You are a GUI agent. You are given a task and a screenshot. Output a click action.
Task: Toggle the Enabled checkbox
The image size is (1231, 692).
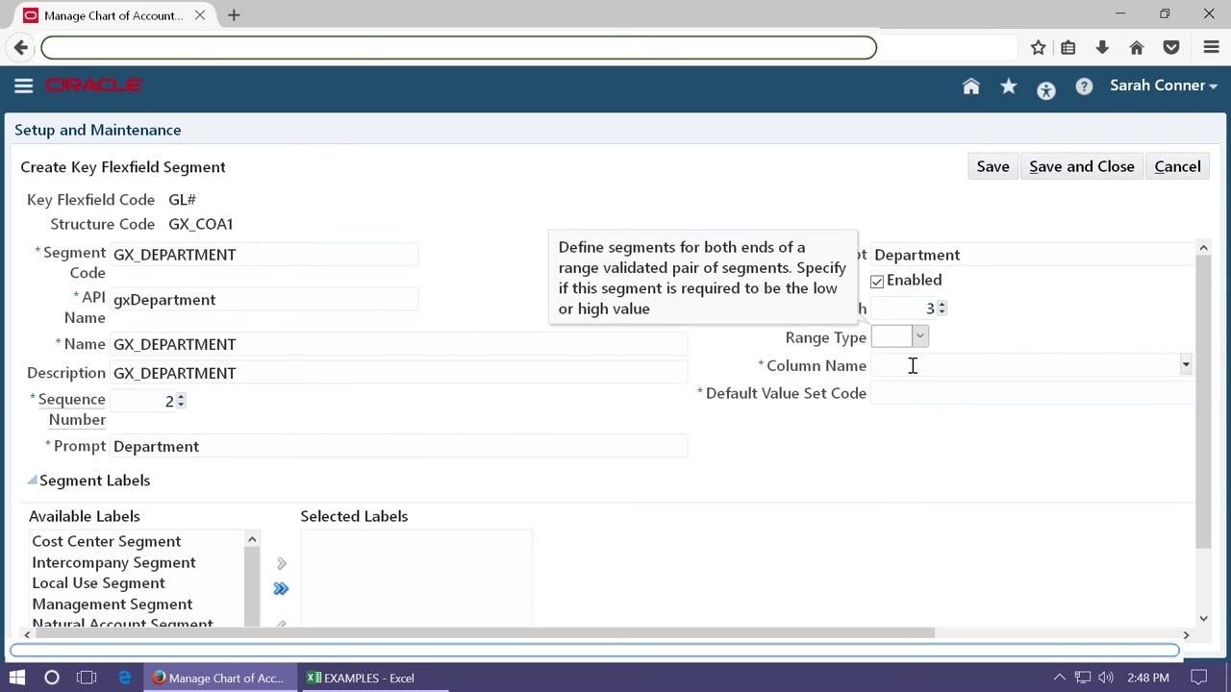[877, 282]
